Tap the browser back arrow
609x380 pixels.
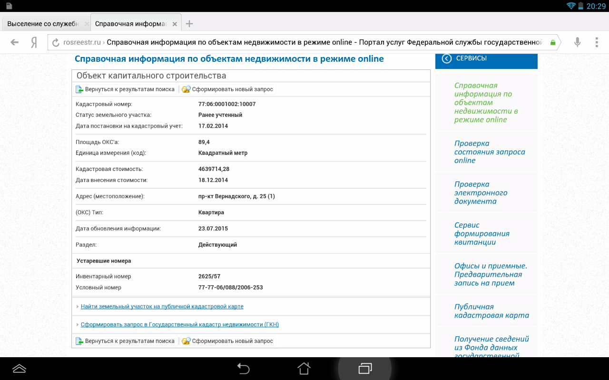[14, 42]
